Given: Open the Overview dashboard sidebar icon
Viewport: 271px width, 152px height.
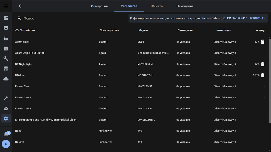Looking at the screenshot, I should tap(6, 18).
